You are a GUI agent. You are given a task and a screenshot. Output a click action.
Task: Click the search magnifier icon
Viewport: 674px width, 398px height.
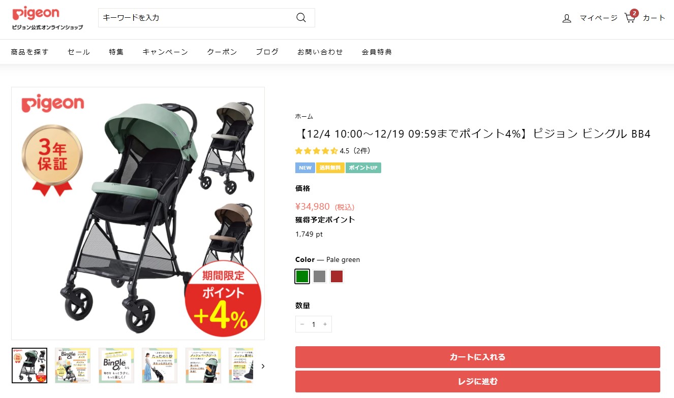(x=301, y=18)
